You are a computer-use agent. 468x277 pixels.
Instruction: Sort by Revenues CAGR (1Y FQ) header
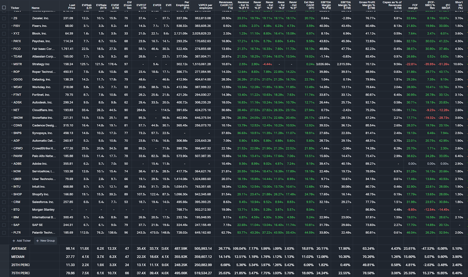coord(226,5)
